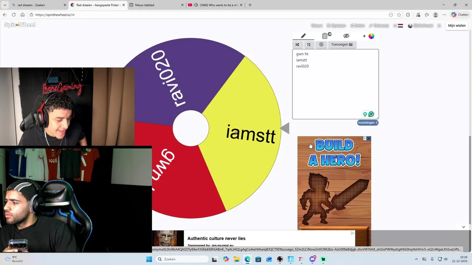This screenshot has width=472, height=265.
Task: Click the address bar URL
Action: (55, 15)
